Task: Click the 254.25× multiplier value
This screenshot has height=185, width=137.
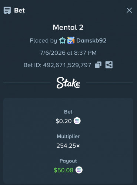Action: (68, 146)
